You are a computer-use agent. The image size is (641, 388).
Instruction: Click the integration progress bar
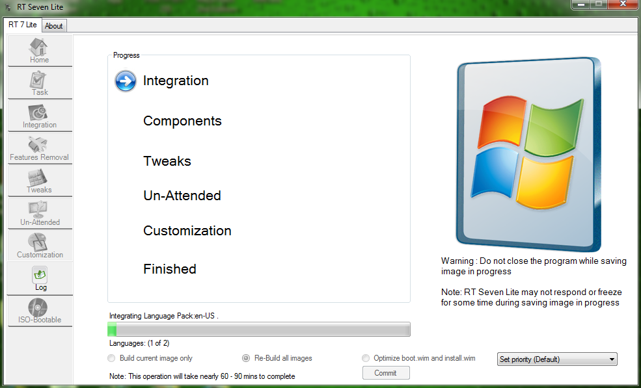click(x=259, y=330)
